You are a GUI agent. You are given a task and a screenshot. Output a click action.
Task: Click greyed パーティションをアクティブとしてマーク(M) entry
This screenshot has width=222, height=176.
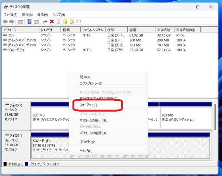(x=108, y=92)
